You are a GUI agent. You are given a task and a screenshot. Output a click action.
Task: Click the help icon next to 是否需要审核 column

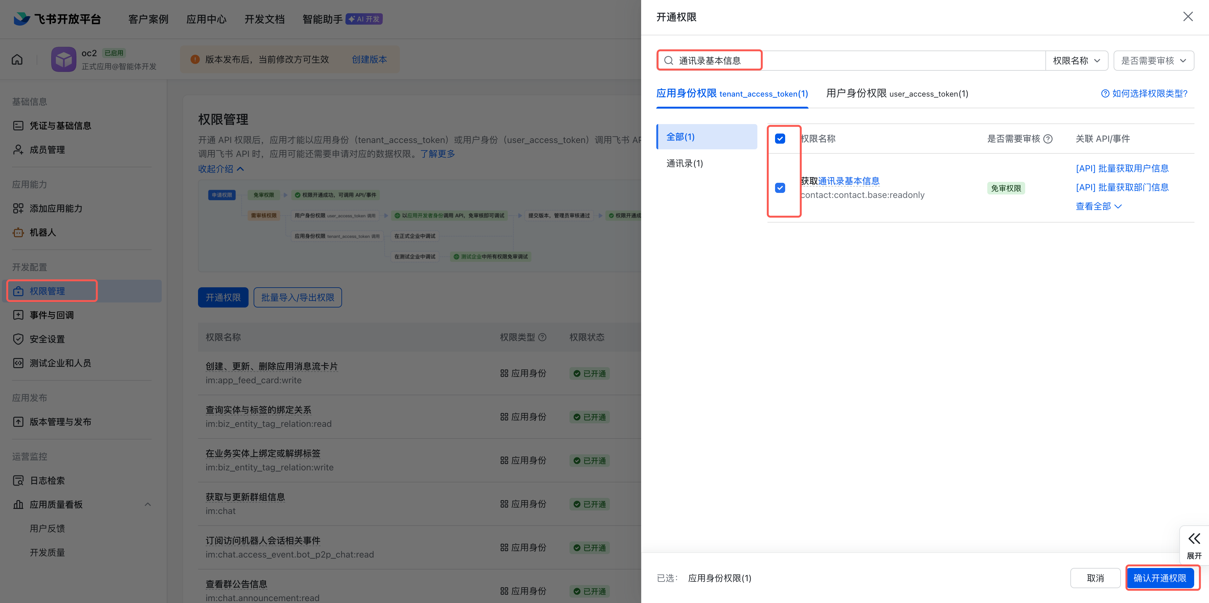[x=1048, y=139]
